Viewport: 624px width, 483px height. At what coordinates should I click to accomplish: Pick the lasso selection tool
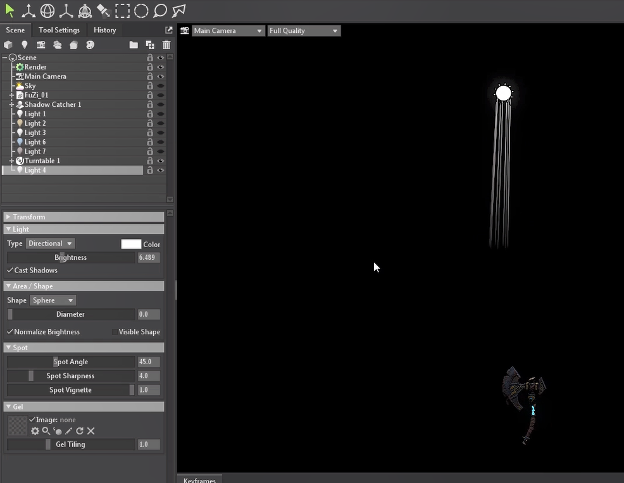pos(160,10)
